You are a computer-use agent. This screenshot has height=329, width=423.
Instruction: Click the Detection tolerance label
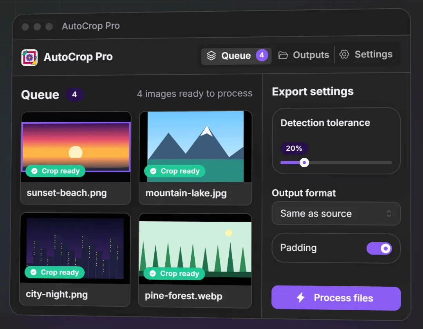click(x=325, y=123)
